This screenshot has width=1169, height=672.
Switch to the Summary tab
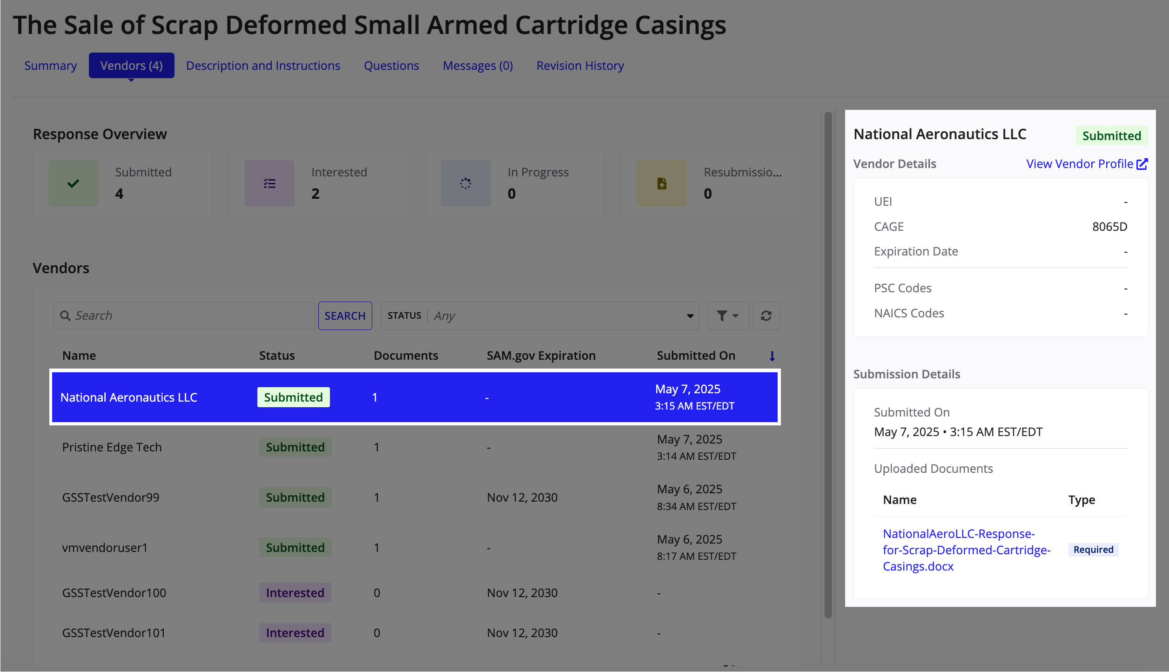[51, 66]
